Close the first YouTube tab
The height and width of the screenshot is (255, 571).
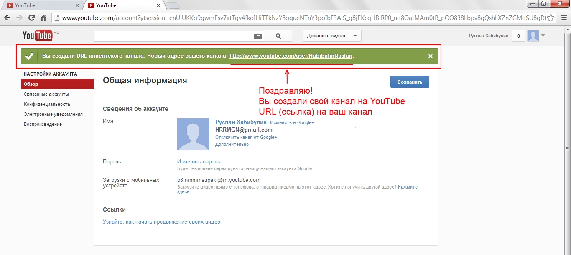77,6
